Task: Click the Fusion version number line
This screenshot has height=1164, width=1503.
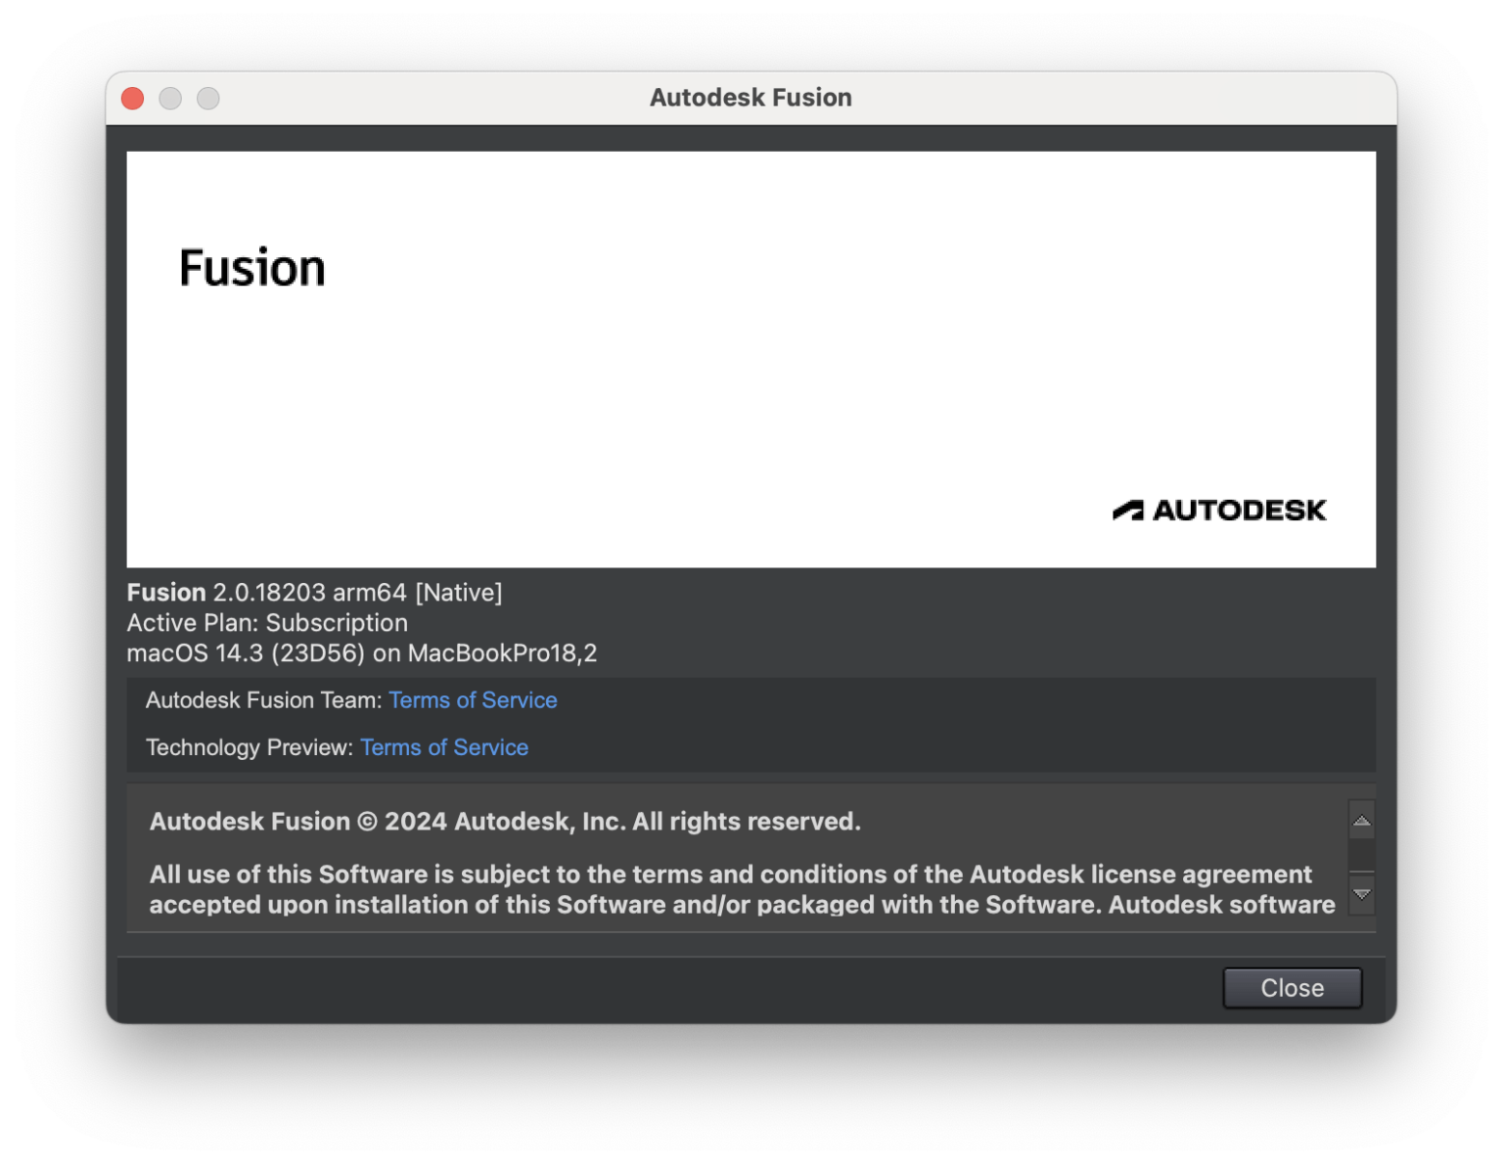Action: coord(314,592)
